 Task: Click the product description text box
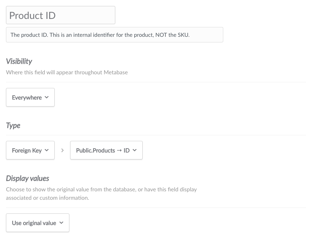pyautogui.click(x=115, y=35)
